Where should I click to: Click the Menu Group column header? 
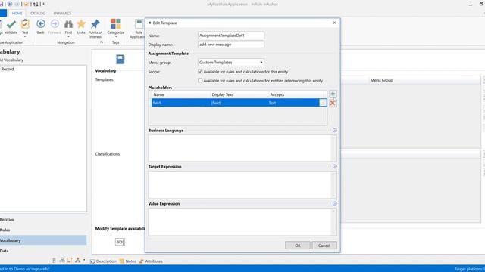[382, 80]
